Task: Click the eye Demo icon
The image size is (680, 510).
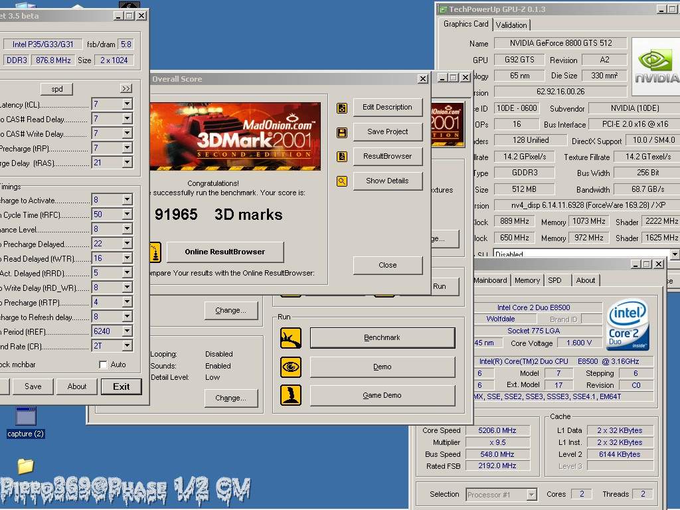Action: tap(291, 367)
